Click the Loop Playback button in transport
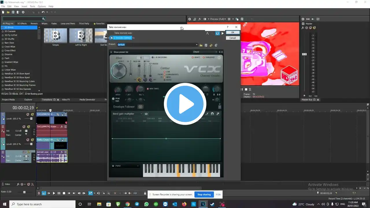The image size is (370, 208). coord(44,193)
